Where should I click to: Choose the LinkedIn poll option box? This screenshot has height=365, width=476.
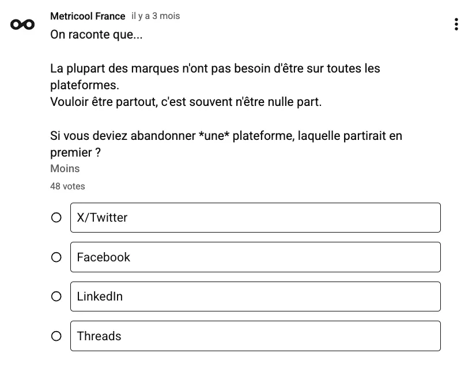(255, 296)
